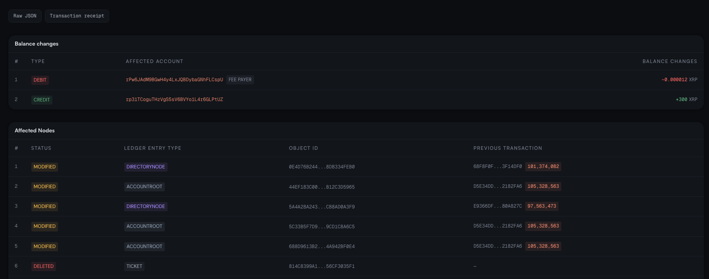This screenshot has width=709, height=279.
Task: Click the OBJECT ID column header
Action: click(303, 148)
